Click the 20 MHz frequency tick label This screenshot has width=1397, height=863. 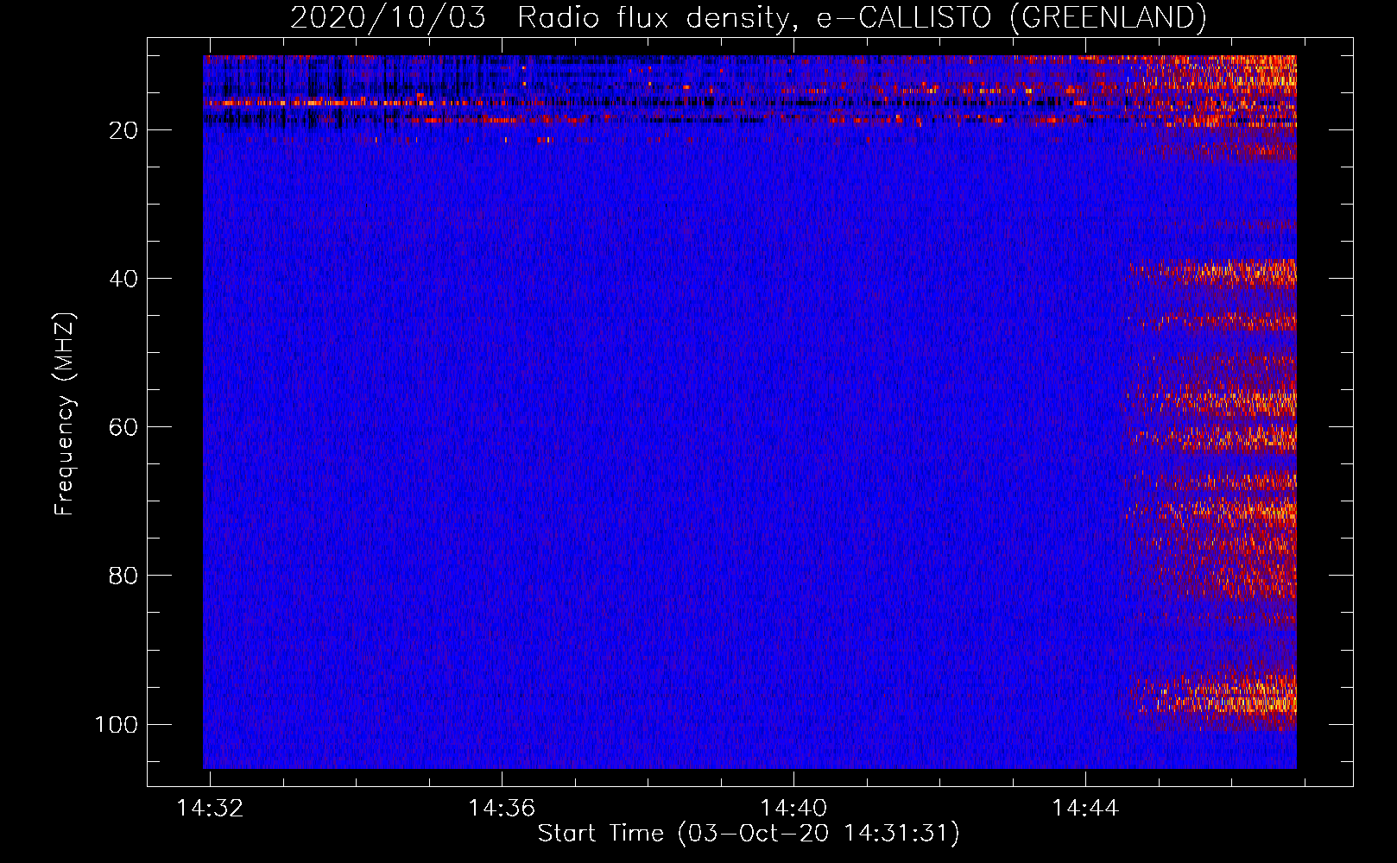(123, 130)
